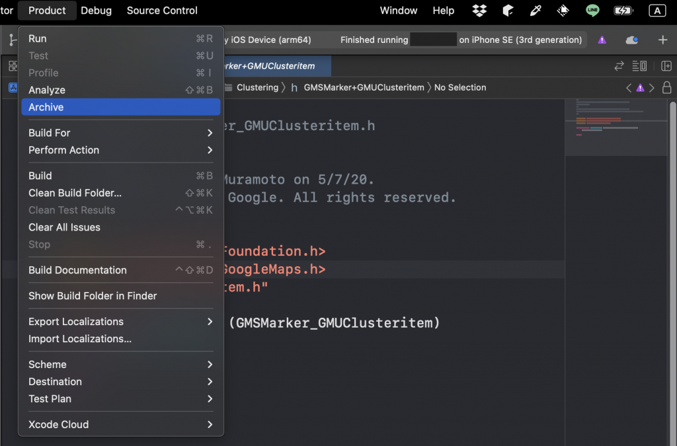Expand the Xcode Cloud submenu

[120, 425]
